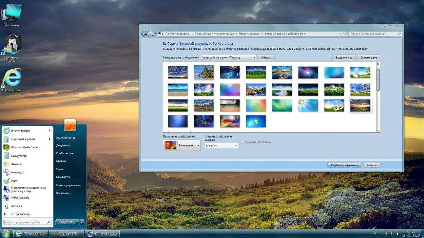Click 'Завершение...' shutdown button
The image size is (424, 238).
tap(68, 222)
